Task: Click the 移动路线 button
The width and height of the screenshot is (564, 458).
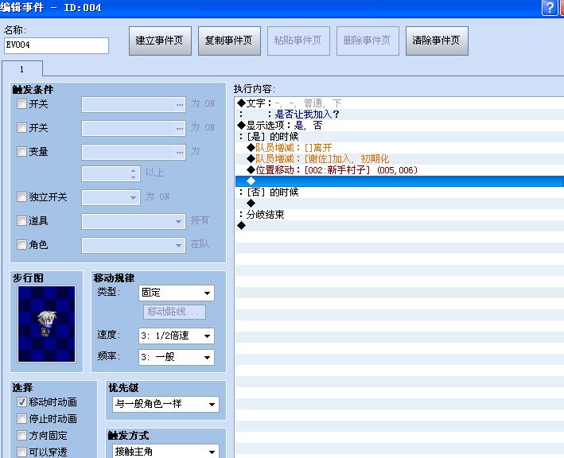Action: click(175, 312)
